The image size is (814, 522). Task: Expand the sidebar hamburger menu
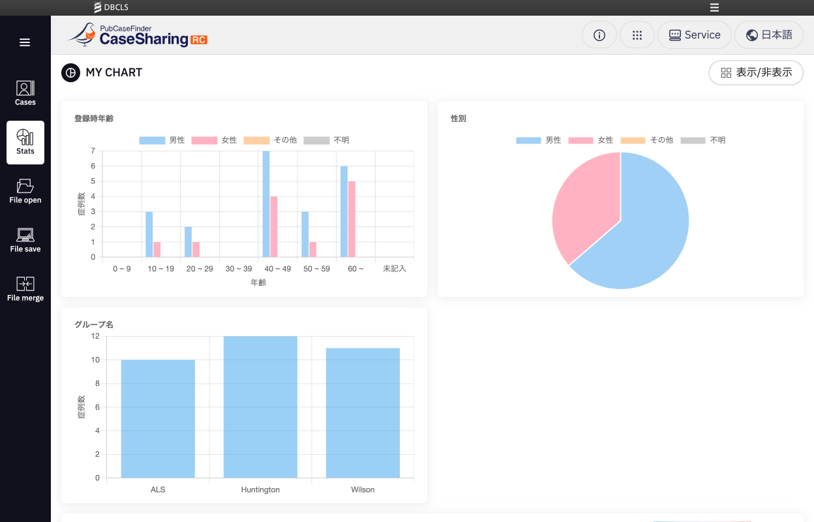coord(25,42)
